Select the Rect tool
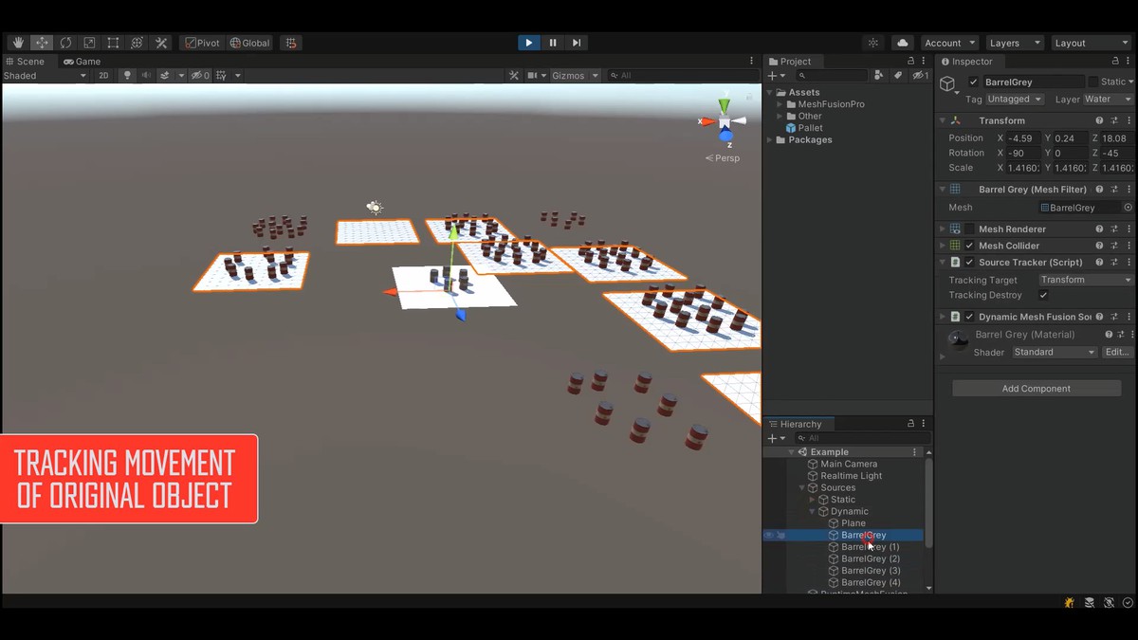This screenshot has height=640, width=1138. (x=113, y=43)
